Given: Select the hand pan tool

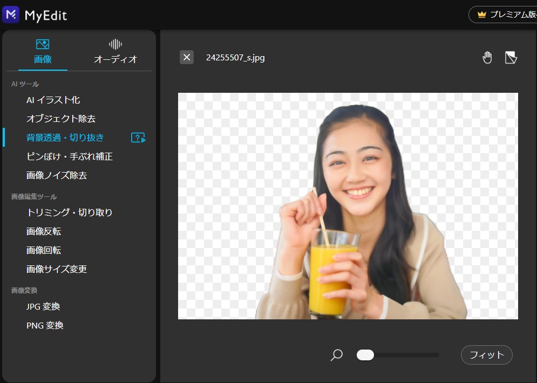Looking at the screenshot, I should [487, 58].
